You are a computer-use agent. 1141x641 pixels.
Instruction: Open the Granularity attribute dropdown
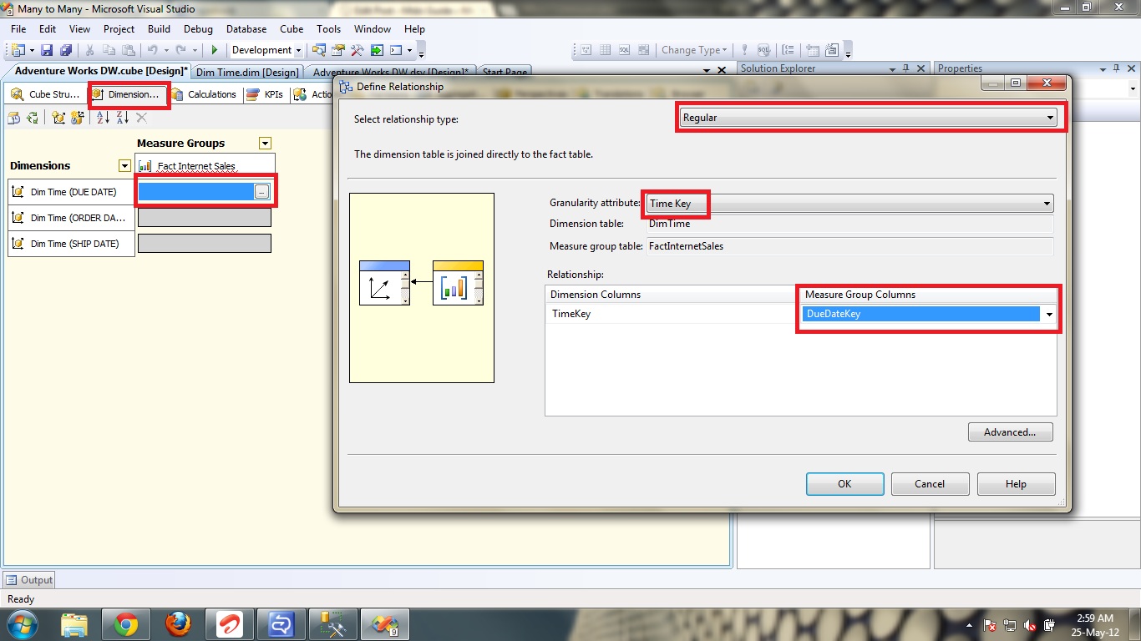tap(1047, 203)
